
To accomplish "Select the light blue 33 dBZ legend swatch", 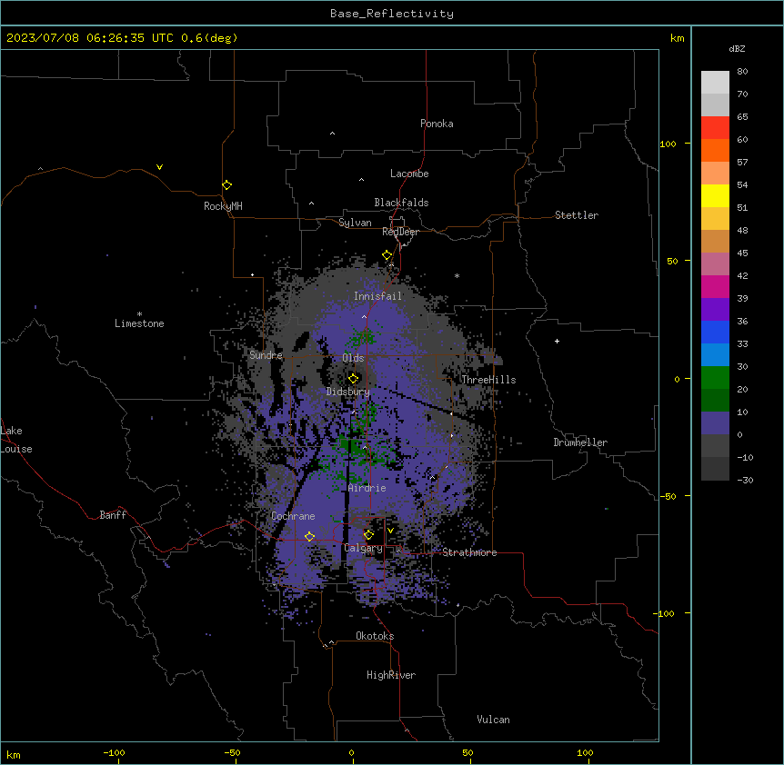I will click(x=715, y=354).
